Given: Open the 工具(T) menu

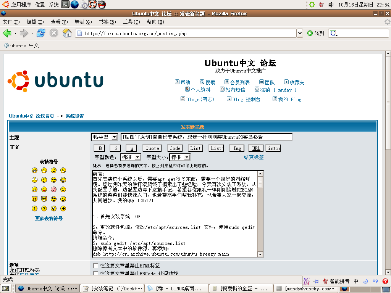Looking at the screenshot, I should click(131, 22).
